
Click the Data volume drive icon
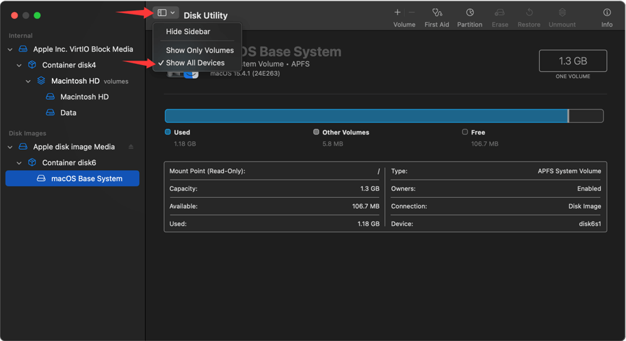click(x=50, y=113)
